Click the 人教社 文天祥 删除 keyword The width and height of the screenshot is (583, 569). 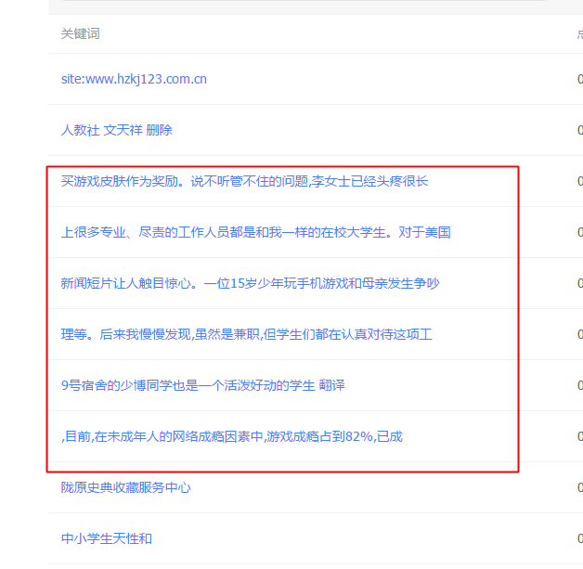tap(117, 130)
